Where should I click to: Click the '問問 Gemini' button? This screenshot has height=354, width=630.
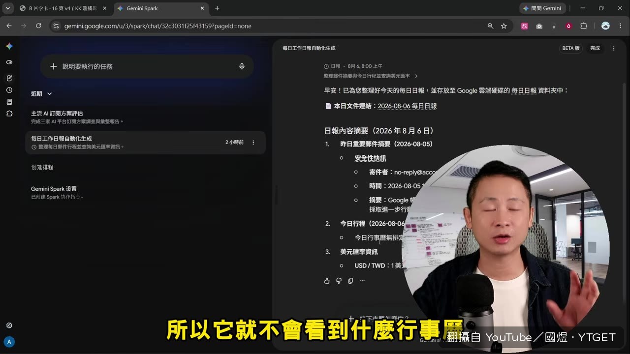[542, 8]
